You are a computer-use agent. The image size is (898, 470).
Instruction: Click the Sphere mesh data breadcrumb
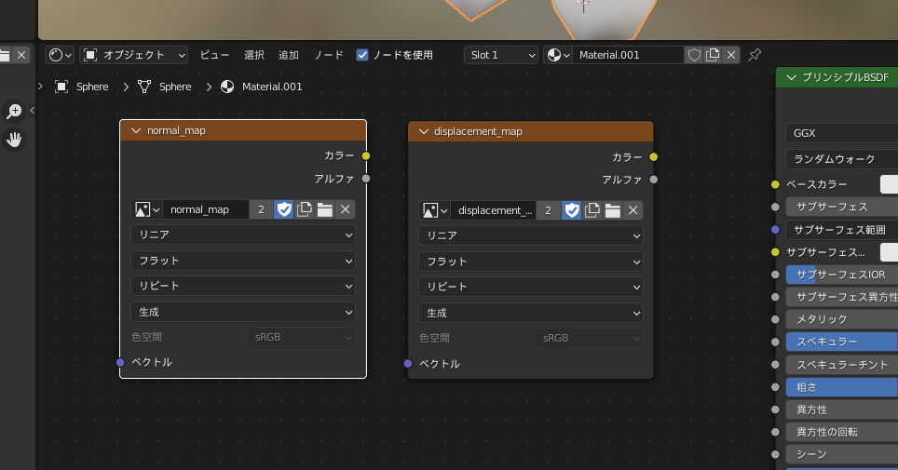(x=164, y=87)
